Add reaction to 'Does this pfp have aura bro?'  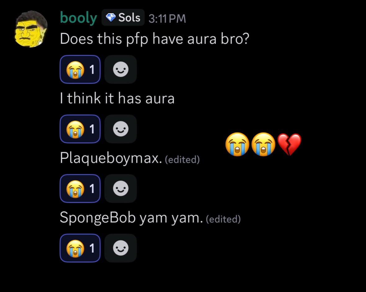pyautogui.click(x=120, y=69)
